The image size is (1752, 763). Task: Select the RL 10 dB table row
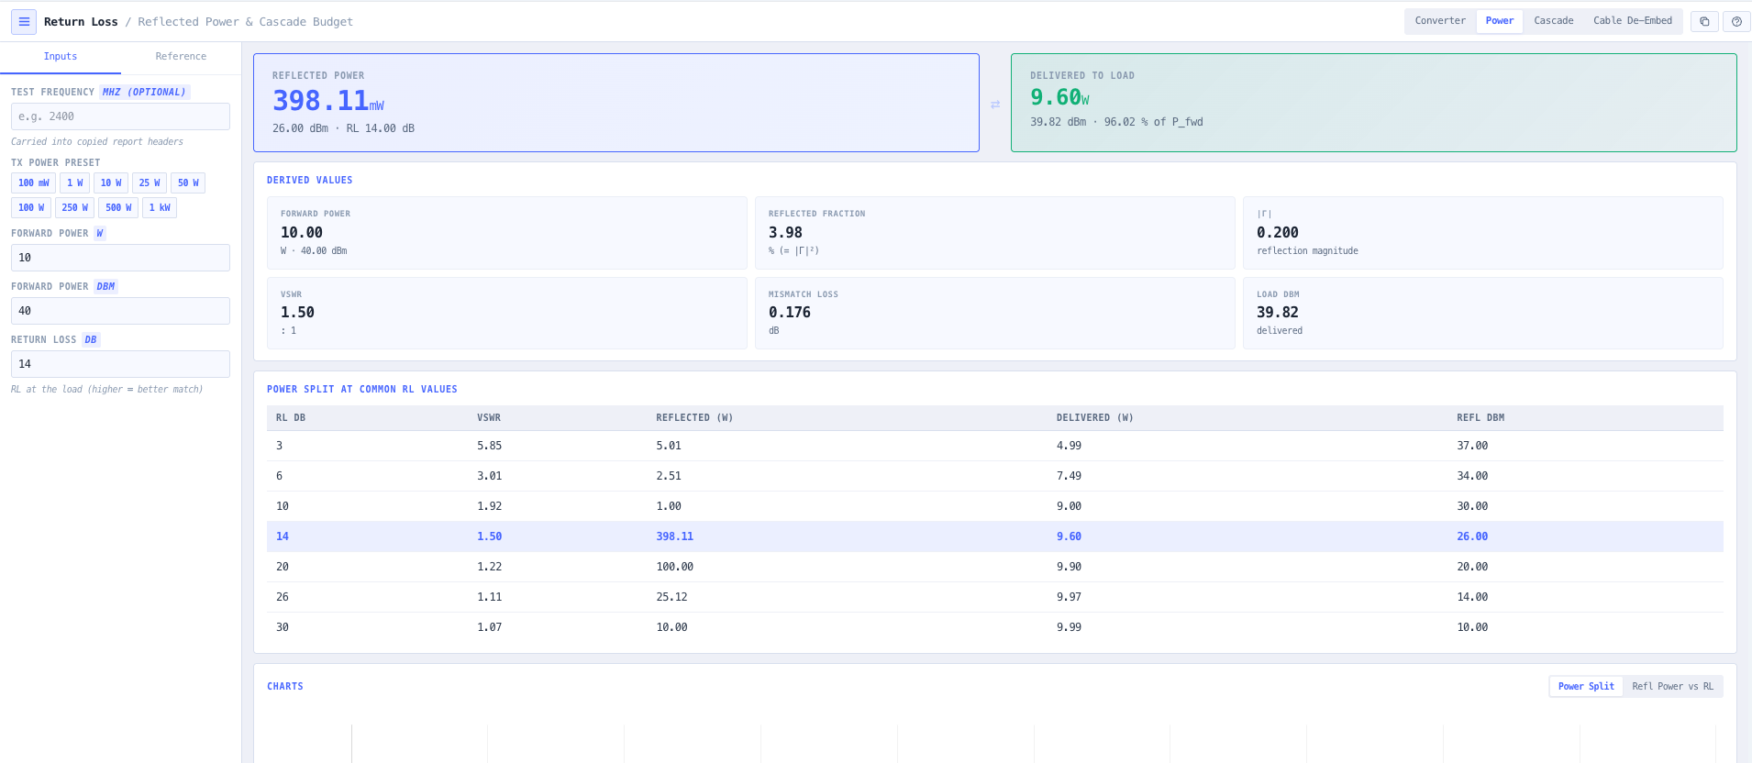(x=994, y=506)
